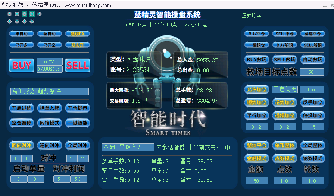Click the 开仓提示 button
The height and width of the screenshot is (196, 334).
click(x=78, y=108)
